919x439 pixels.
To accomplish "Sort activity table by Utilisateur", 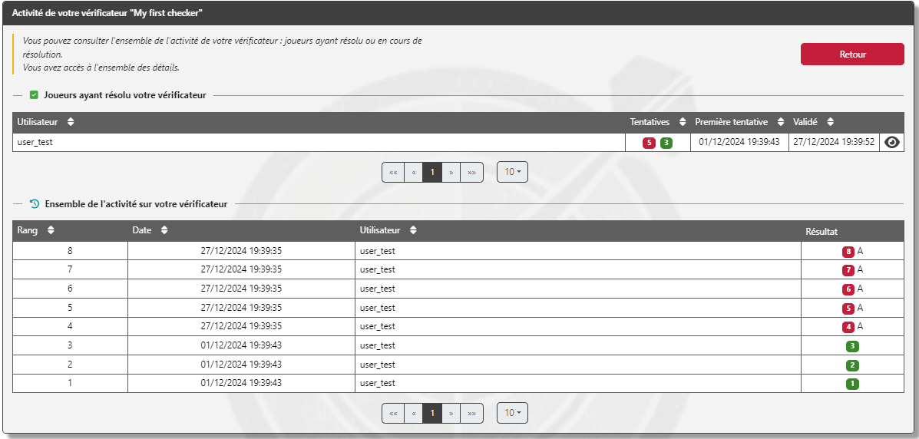I will (413, 230).
